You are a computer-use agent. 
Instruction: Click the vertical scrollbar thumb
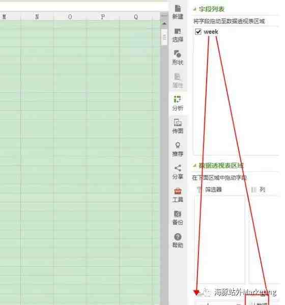164,37
